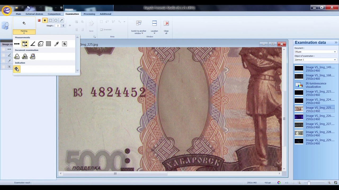Click the open folder quick access icon
This screenshot has width=339, height=190.
click(17, 8)
